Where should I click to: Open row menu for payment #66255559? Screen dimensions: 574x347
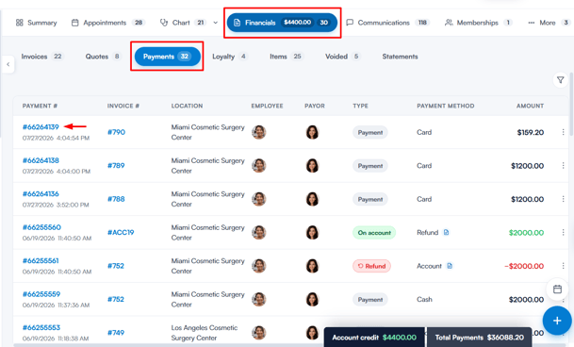coord(563,299)
